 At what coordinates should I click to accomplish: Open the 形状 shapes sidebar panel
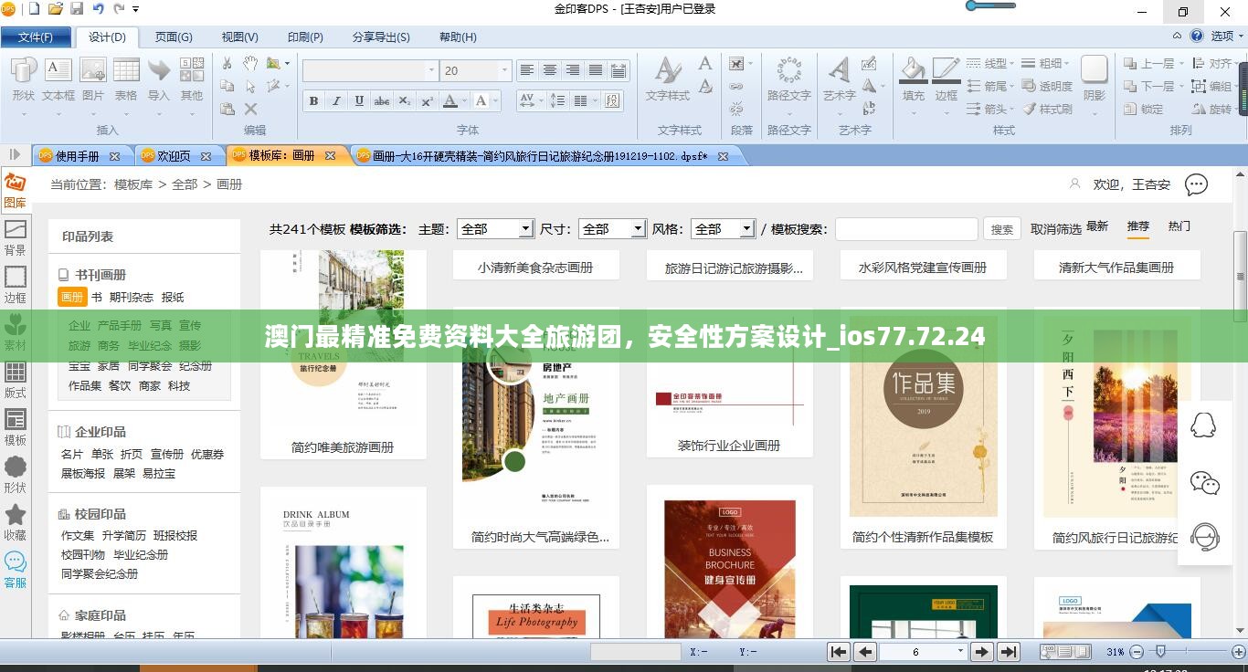coord(16,475)
